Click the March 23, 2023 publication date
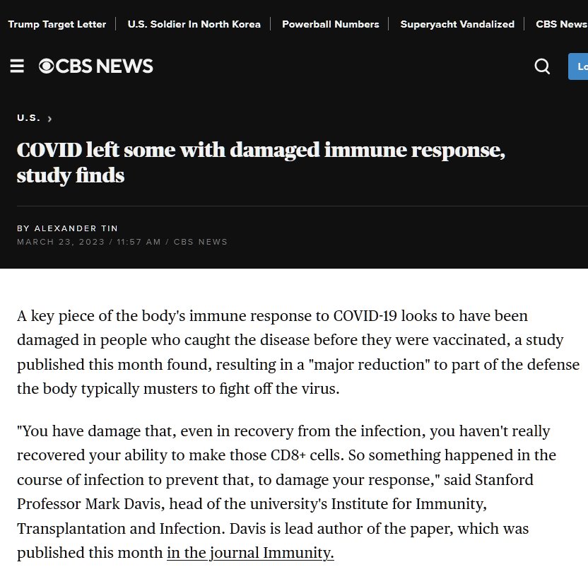Screen dimensions: 588x567 pyautogui.click(x=60, y=242)
